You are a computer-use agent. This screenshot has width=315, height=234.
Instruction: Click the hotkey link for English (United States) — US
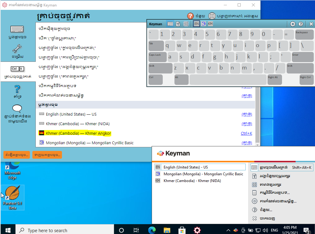tap(247, 114)
